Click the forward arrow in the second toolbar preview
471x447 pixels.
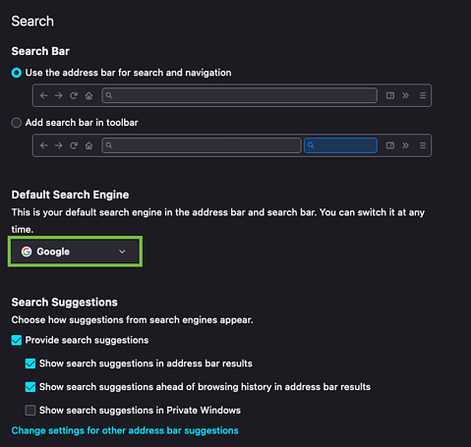(59, 145)
